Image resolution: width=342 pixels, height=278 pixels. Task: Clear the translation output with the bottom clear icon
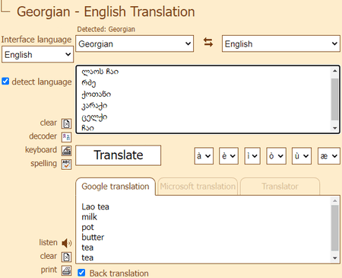click(66, 257)
